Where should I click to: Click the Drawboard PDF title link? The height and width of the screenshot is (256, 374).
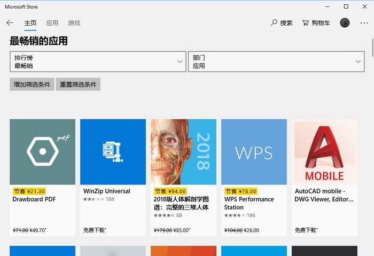[x=34, y=199]
